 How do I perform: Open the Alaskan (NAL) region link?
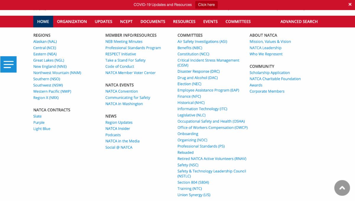point(45,41)
